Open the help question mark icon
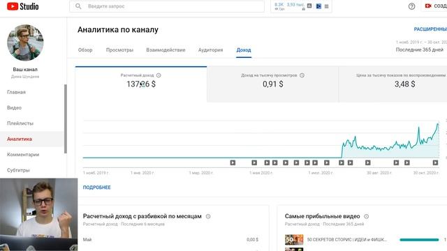The width and height of the screenshot is (447, 251). (411, 6)
